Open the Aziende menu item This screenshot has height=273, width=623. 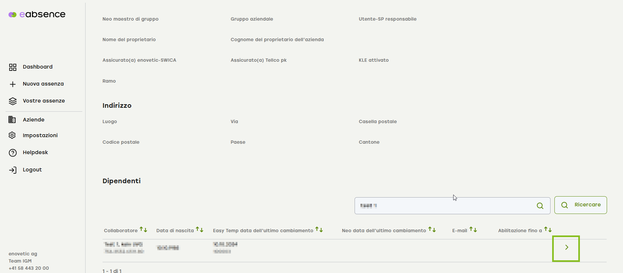(34, 120)
